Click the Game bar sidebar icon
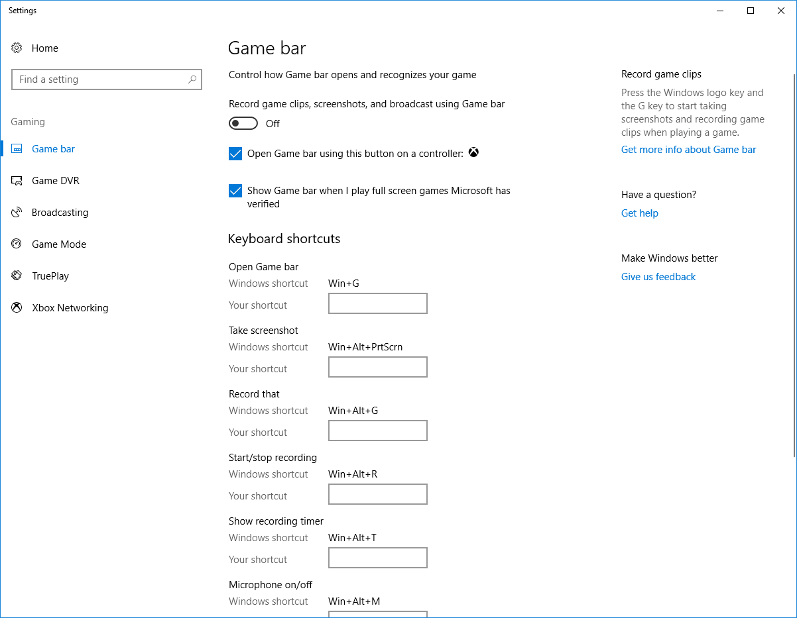 click(17, 149)
